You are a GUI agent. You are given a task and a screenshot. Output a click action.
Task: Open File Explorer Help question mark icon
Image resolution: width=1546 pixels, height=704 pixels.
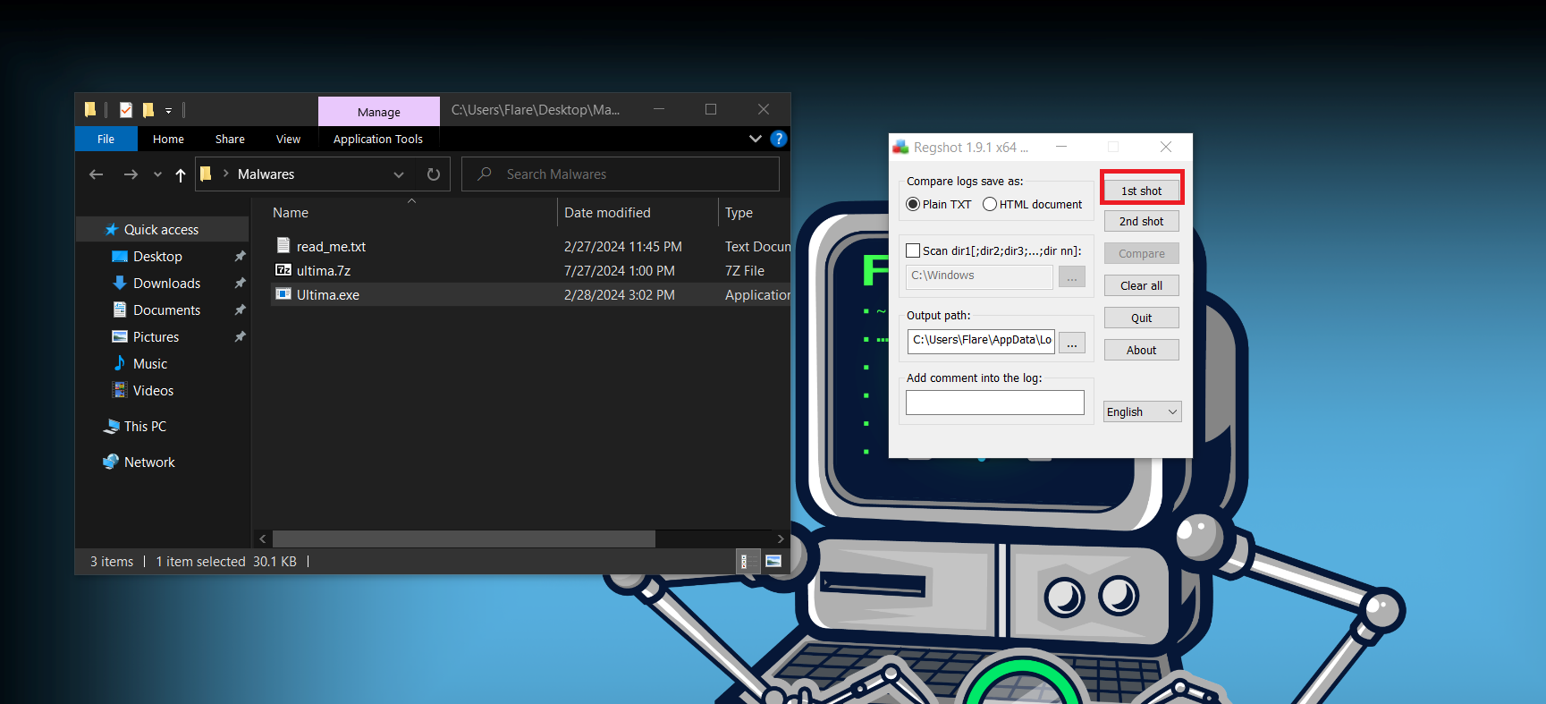779,139
